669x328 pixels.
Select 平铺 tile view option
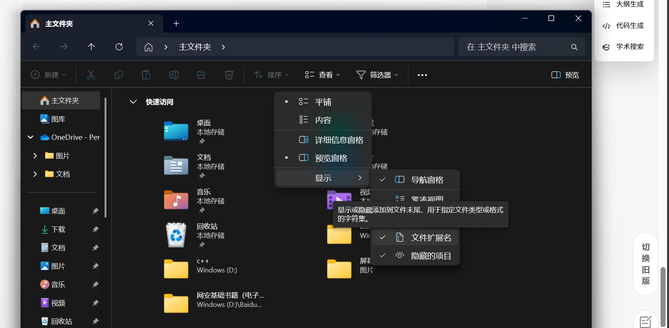point(323,102)
